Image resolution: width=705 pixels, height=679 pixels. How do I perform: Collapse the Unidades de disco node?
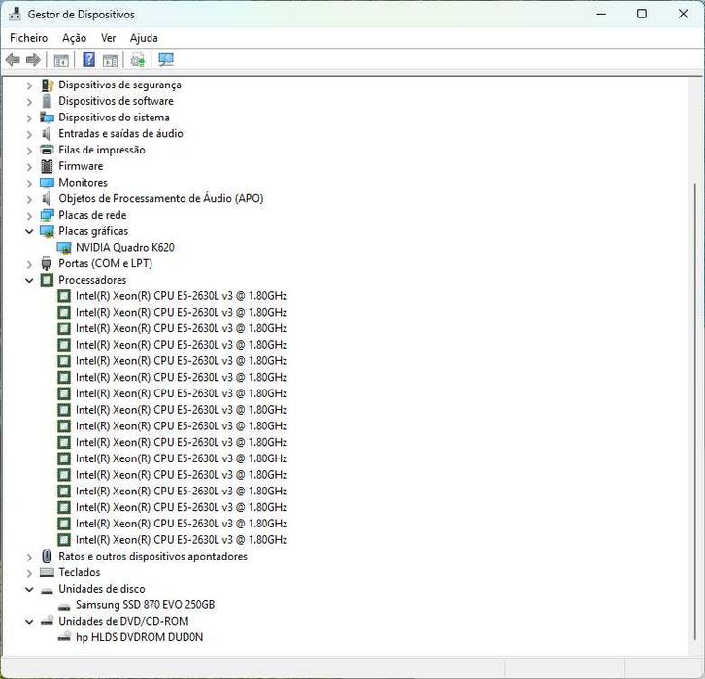[29, 589]
